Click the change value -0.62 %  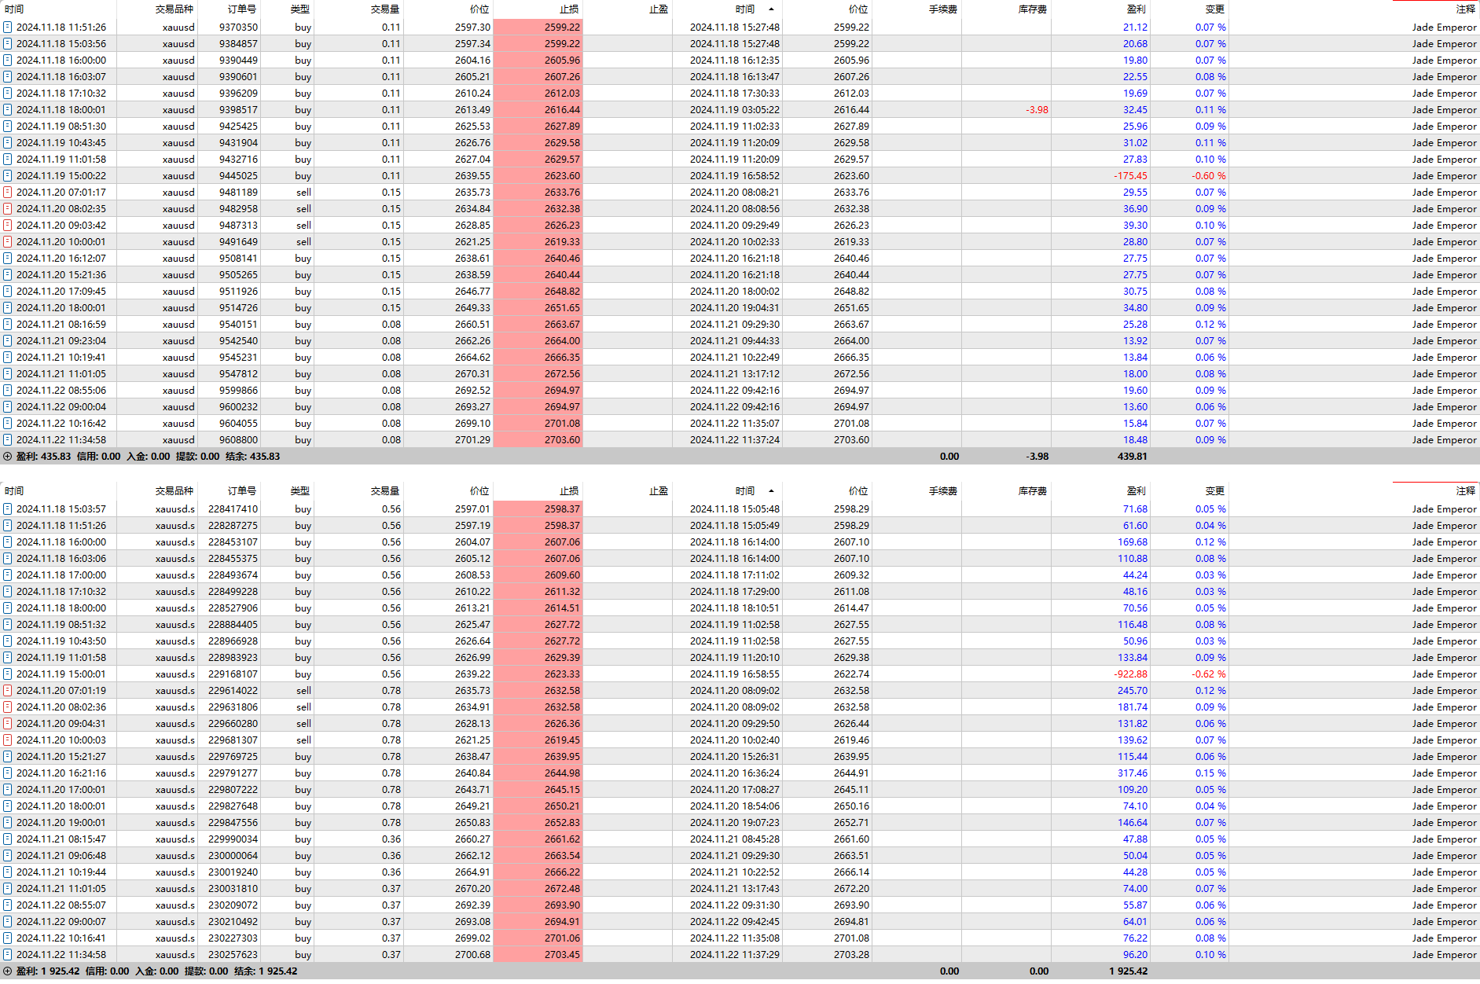1208,674
